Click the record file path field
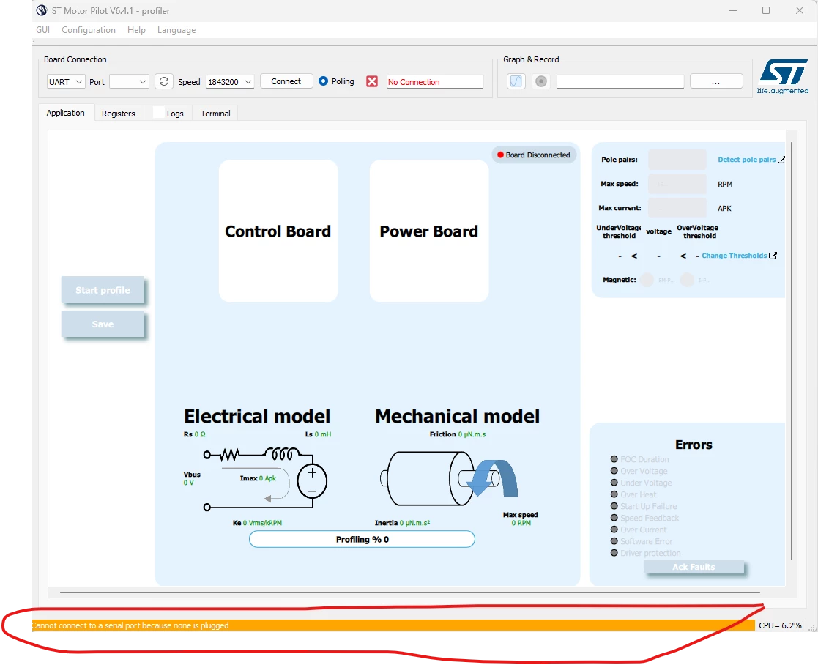Image resolution: width=818 pixels, height=665 pixels. (x=620, y=81)
